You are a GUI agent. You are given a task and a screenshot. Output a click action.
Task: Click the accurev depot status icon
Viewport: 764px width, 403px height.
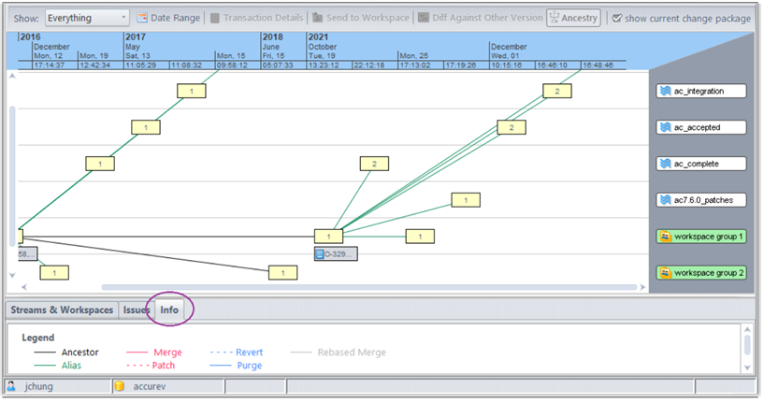click(119, 385)
